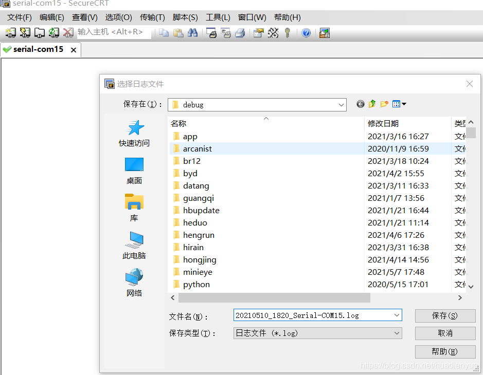This screenshot has width=483, height=375.
Task: Expand the file name dropdown arrow
Action: pyautogui.click(x=397, y=315)
